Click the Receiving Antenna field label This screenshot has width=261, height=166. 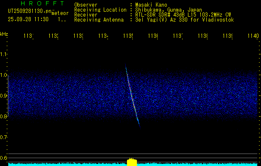coord(99,20)
